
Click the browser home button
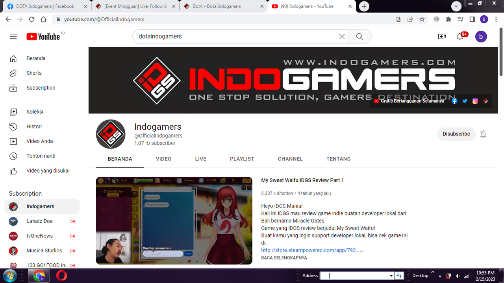click(44, 19)
